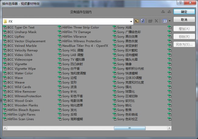Click the Sony 色彩曲线 plugin icon
Viewport: 198px width, 139px height.
(115, 114)
